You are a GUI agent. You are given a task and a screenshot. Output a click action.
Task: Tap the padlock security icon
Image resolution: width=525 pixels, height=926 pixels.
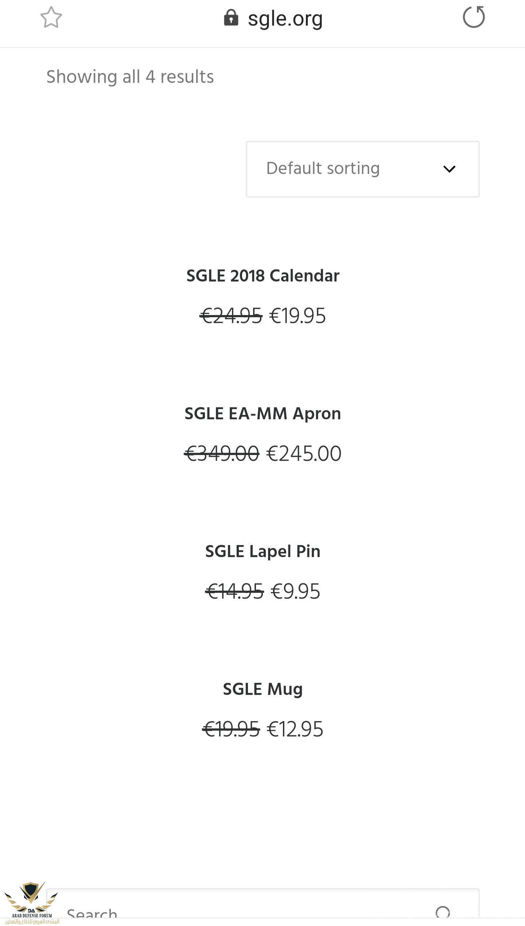pyautogui.click(x=231, y=17)
